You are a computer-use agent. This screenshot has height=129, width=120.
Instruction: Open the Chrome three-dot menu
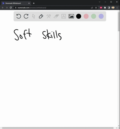click(117, 8)
